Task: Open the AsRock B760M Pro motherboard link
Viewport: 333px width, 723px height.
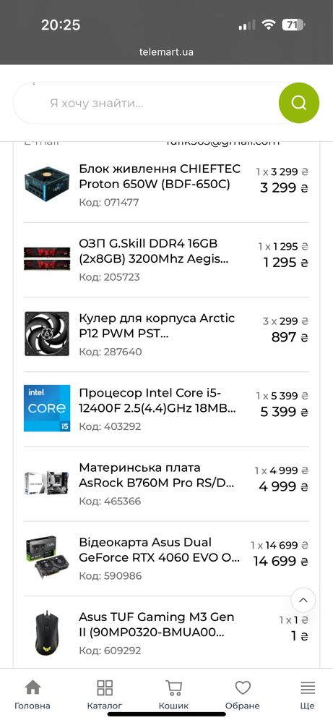Action: (157, 475)
